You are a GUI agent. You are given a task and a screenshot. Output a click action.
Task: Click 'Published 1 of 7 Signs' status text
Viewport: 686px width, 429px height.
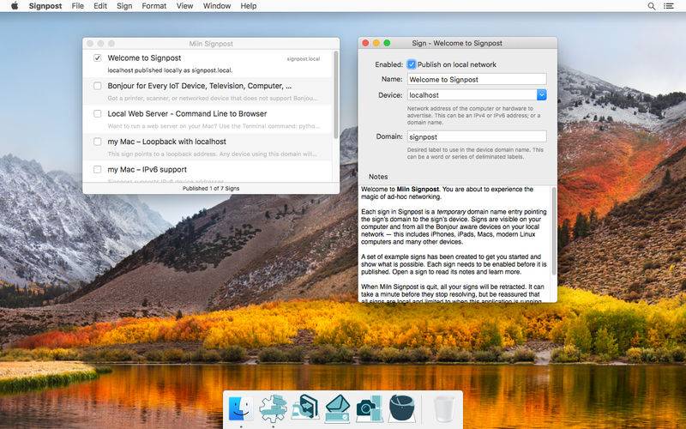click(211, 188)
